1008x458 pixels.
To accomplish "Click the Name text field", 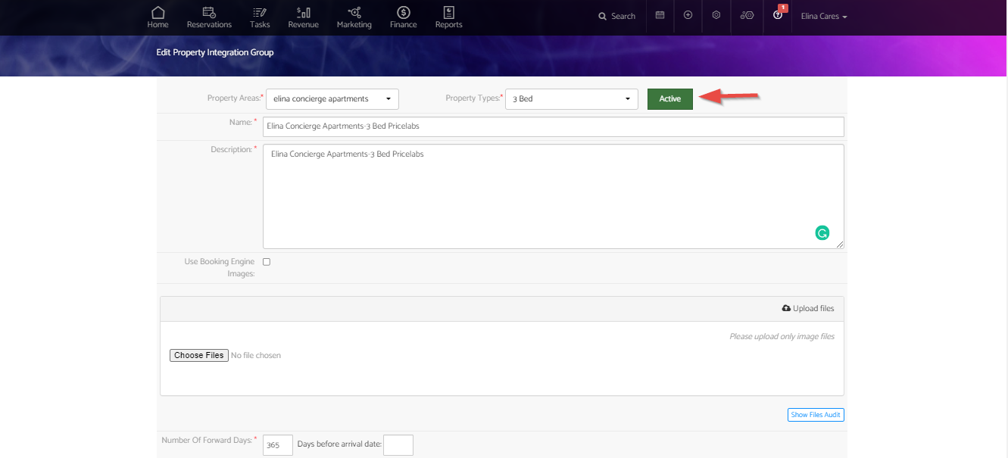I will 553,126.
